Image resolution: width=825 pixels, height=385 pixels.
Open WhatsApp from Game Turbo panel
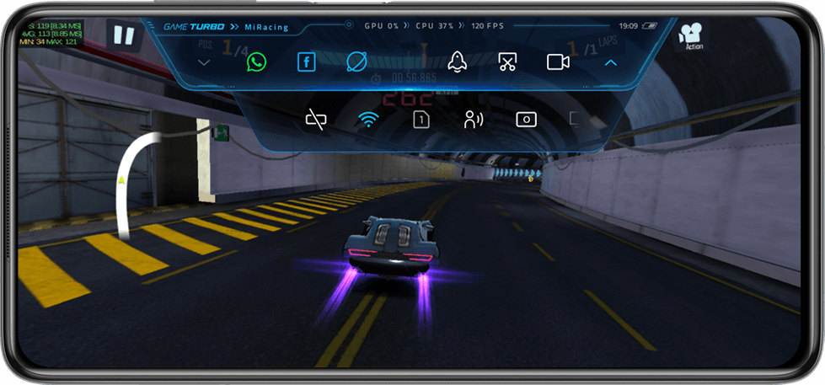(256, 62)
